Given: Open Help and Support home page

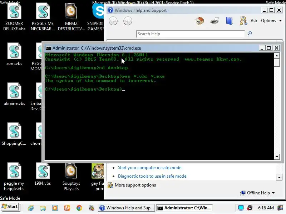Looking at the screenshot, I should pos(200,21).
